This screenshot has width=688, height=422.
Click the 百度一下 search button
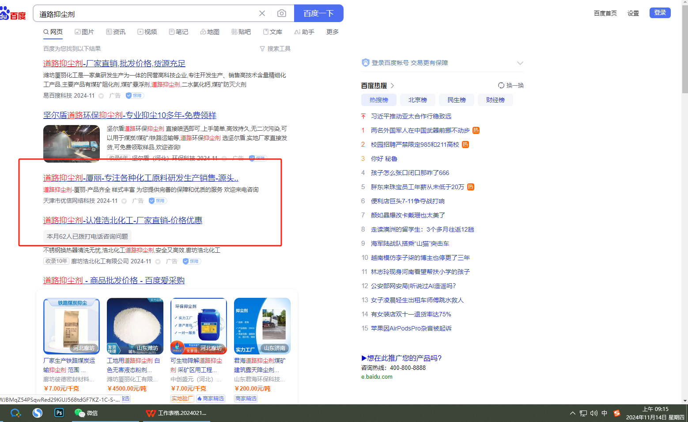pos(319,13)
